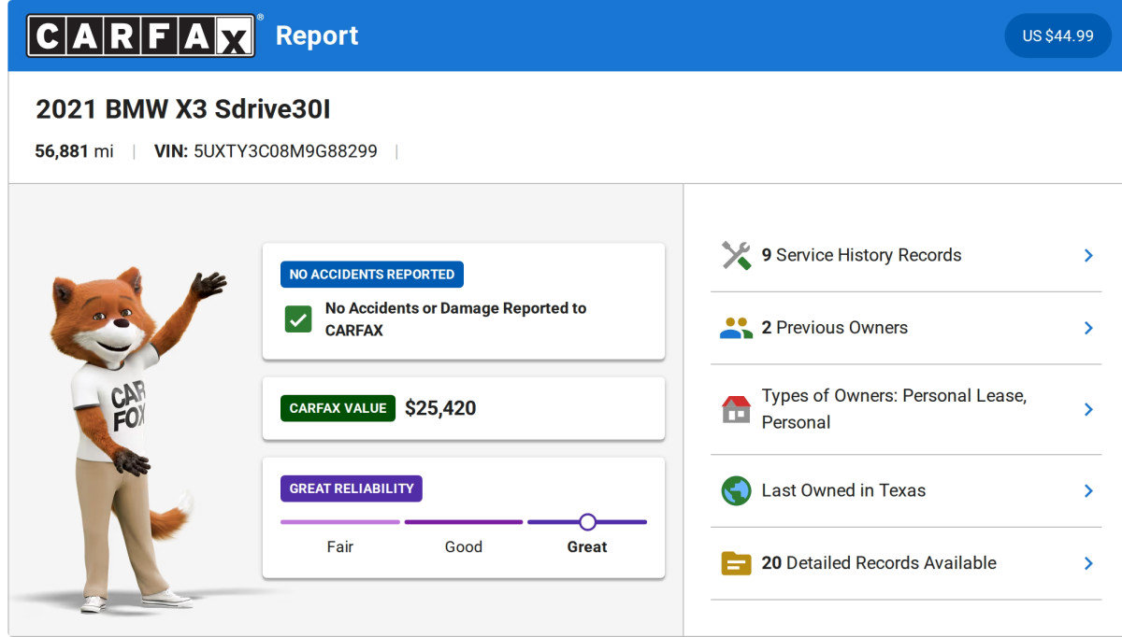This screenshot has width=1122, height=637.
Task: Click the No Accidents Reported badge
Action: (372, 275)
